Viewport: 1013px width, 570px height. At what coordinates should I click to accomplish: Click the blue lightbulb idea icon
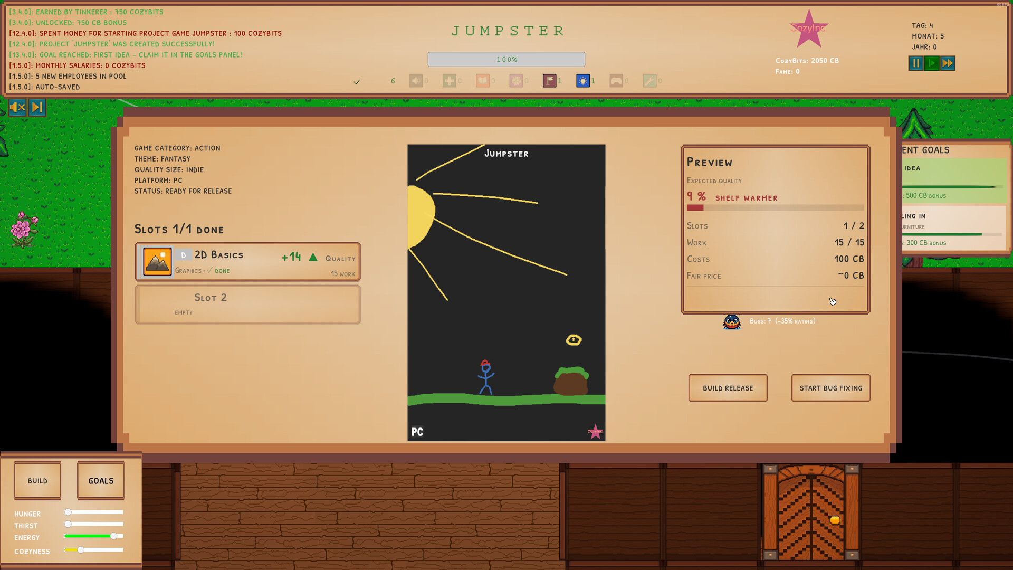tap(583, 81)
